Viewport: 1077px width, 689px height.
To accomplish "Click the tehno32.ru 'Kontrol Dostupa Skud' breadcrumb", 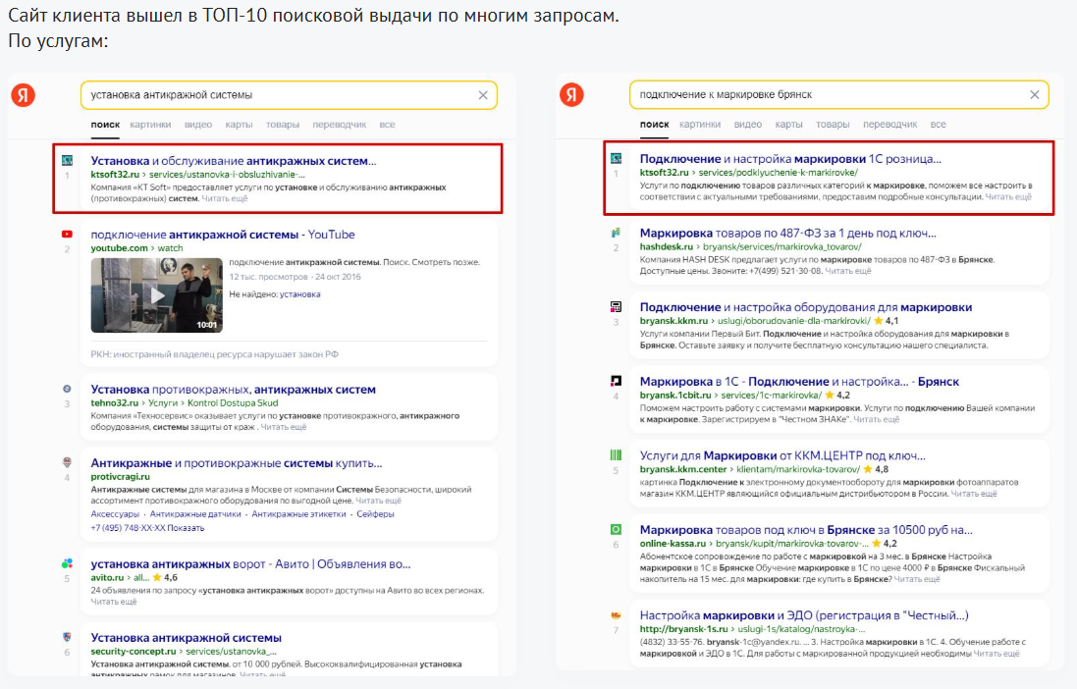I will click(233, 403).
